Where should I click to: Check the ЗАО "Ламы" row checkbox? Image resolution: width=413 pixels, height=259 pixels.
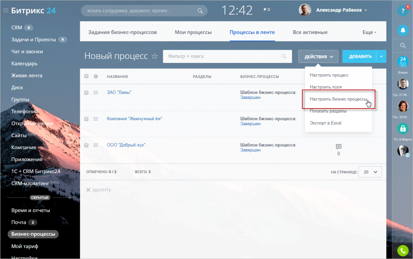tap(86, 92)
